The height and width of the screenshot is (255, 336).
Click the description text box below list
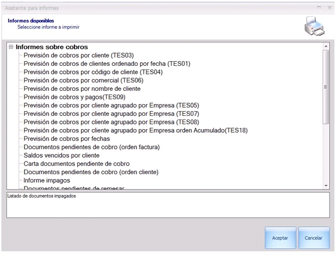(168, 205)
